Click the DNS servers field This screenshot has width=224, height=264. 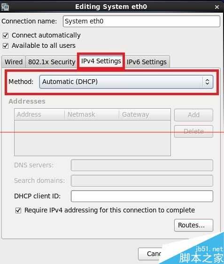[142, 166]
